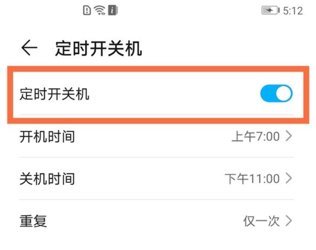Tap the 下午11:00 power-off time value

[x=252, y=179]
